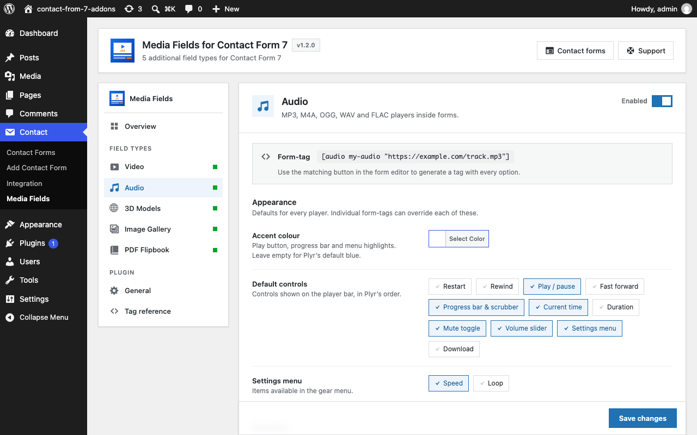Enable the Fast forward control
This screenshot has height=435, width=697.
615,287
